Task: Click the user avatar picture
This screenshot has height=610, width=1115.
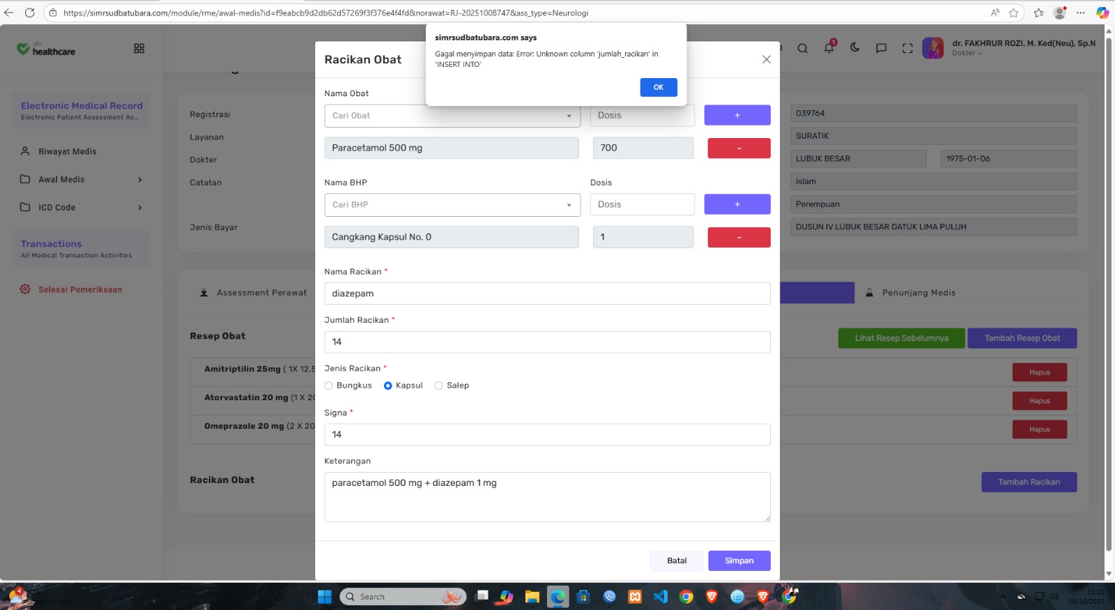Action: click(933, 47)
